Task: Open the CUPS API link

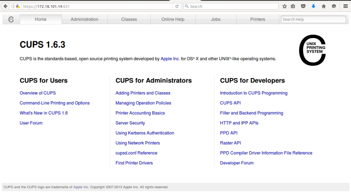Action: point(230,103)
